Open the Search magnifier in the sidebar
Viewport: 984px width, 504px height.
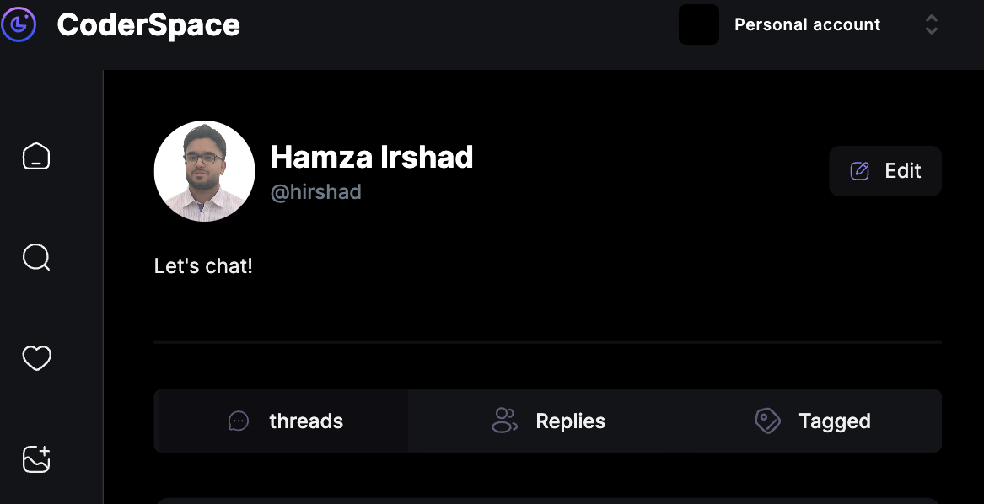pos(36,257)
